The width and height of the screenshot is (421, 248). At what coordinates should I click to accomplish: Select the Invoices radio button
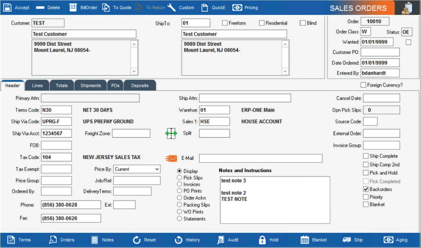[x=179, y=184]
